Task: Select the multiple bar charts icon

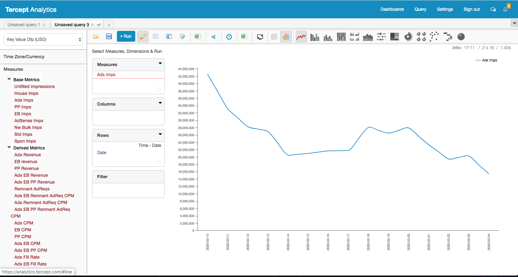Action: point(355,37)
